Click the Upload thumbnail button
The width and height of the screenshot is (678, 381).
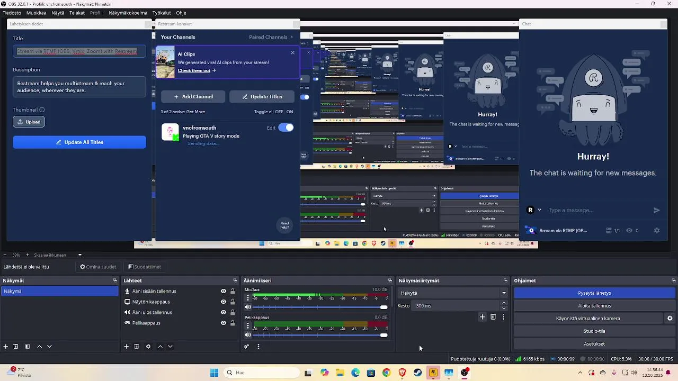(x=29, y=122)
